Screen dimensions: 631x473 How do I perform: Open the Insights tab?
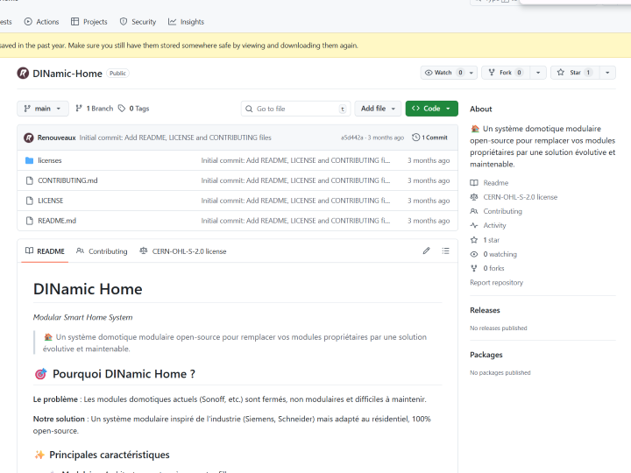pyautogui.click(x=186, y=22)
